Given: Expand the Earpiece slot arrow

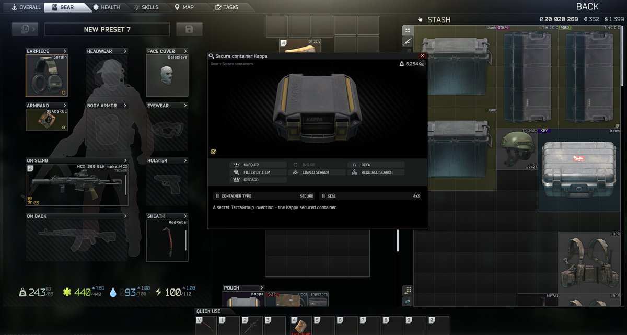Looking at the screenshot, I should click(x=65, y=51).
